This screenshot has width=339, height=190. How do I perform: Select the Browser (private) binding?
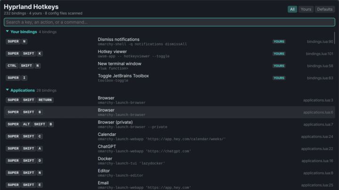tap(169, 124)
